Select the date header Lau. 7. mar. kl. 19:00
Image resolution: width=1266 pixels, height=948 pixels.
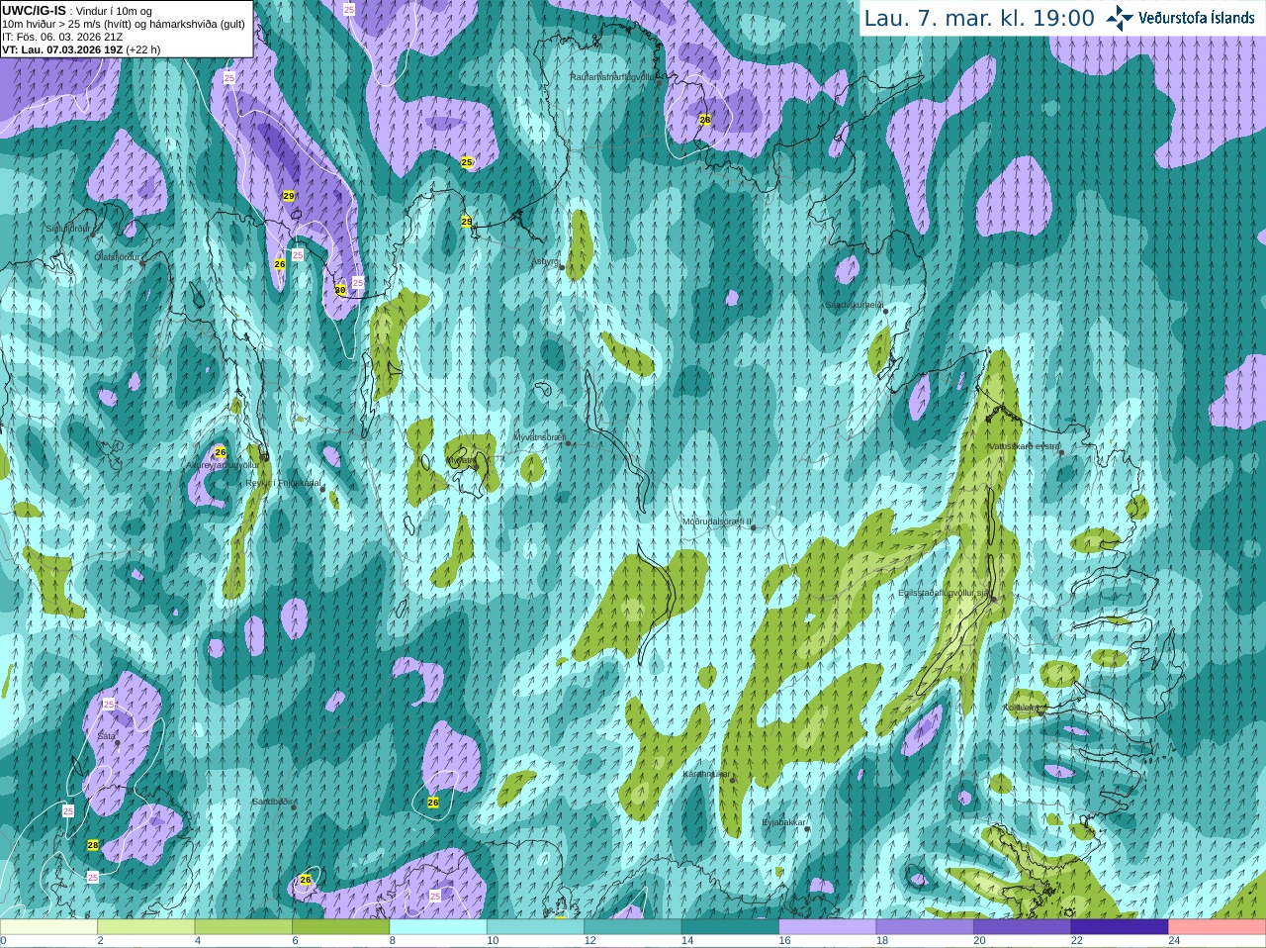tap(979, 18)
